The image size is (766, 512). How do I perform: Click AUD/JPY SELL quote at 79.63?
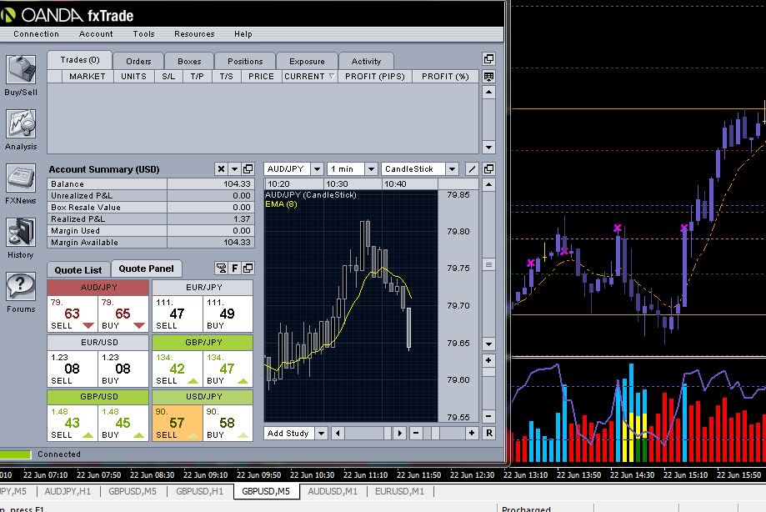click(x=73, y=314)
